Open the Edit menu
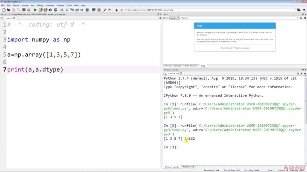Image resolution: width=307 pixels, height=172 pixels. click(x=9, y=5)
